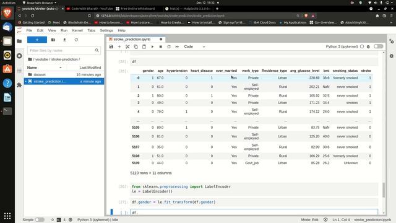Screen dimensions: 396x223
Task: Copy the selected cell using the toolbar
Action: click(136, 46)
